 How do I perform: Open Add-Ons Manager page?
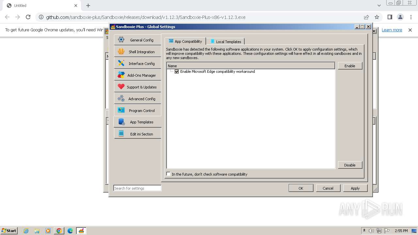coord(137,75)
